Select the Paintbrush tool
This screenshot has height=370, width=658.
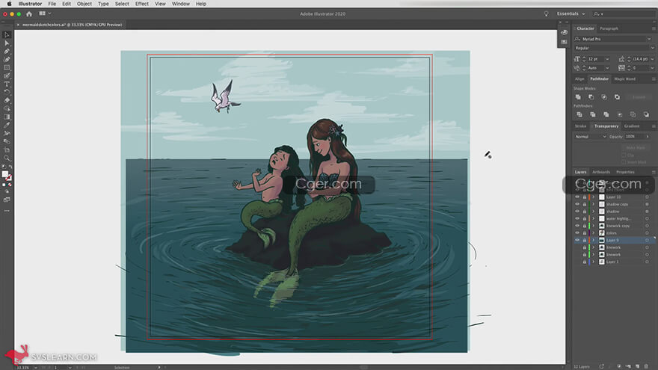(x=7, y=76)
